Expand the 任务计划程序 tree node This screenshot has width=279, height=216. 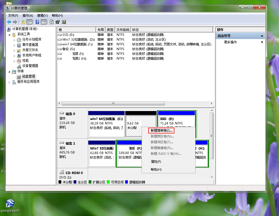tap(15, 40)
